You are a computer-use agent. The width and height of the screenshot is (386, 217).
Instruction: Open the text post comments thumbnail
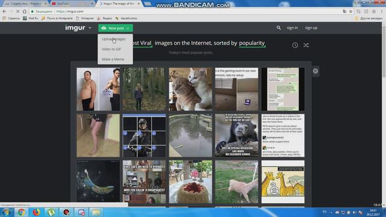coord(283,135)
